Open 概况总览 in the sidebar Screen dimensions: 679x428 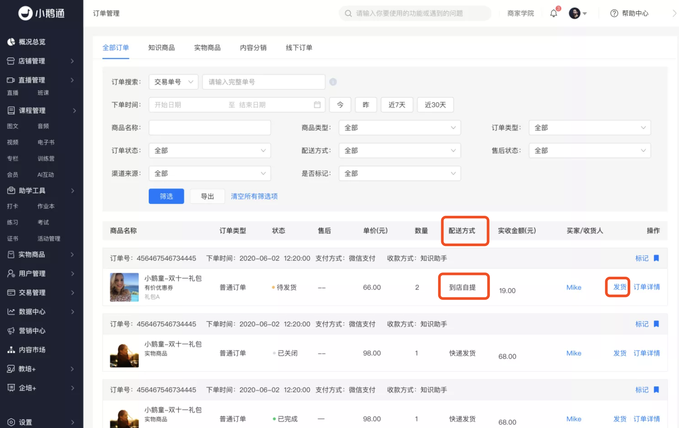32,42
